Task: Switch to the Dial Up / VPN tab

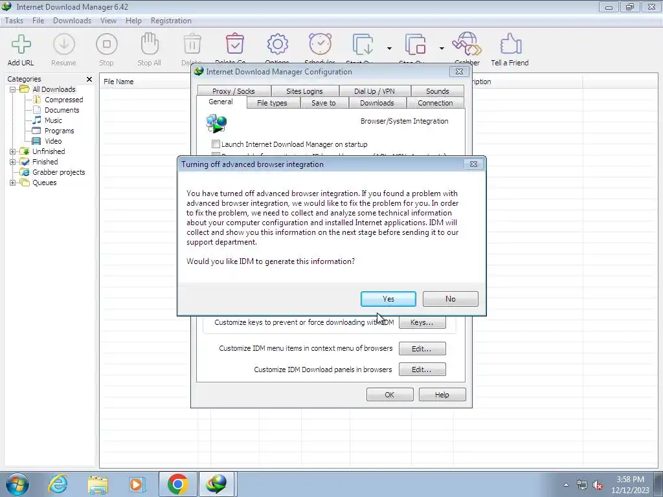Action: pyautogui.click(x=375, y=91)
